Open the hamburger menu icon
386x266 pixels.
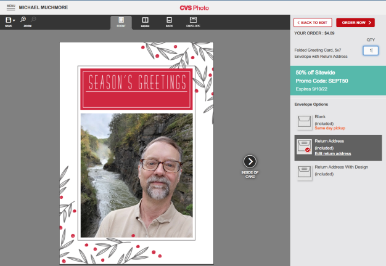click(11, 7)
